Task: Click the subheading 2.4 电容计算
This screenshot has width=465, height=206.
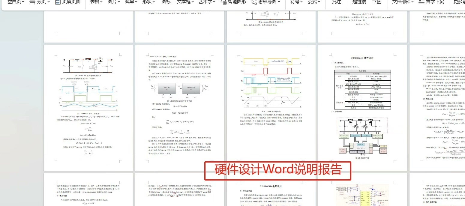Action: coord(62,196)
